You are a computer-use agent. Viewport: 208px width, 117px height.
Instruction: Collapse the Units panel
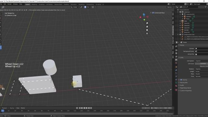pos(179,58)
